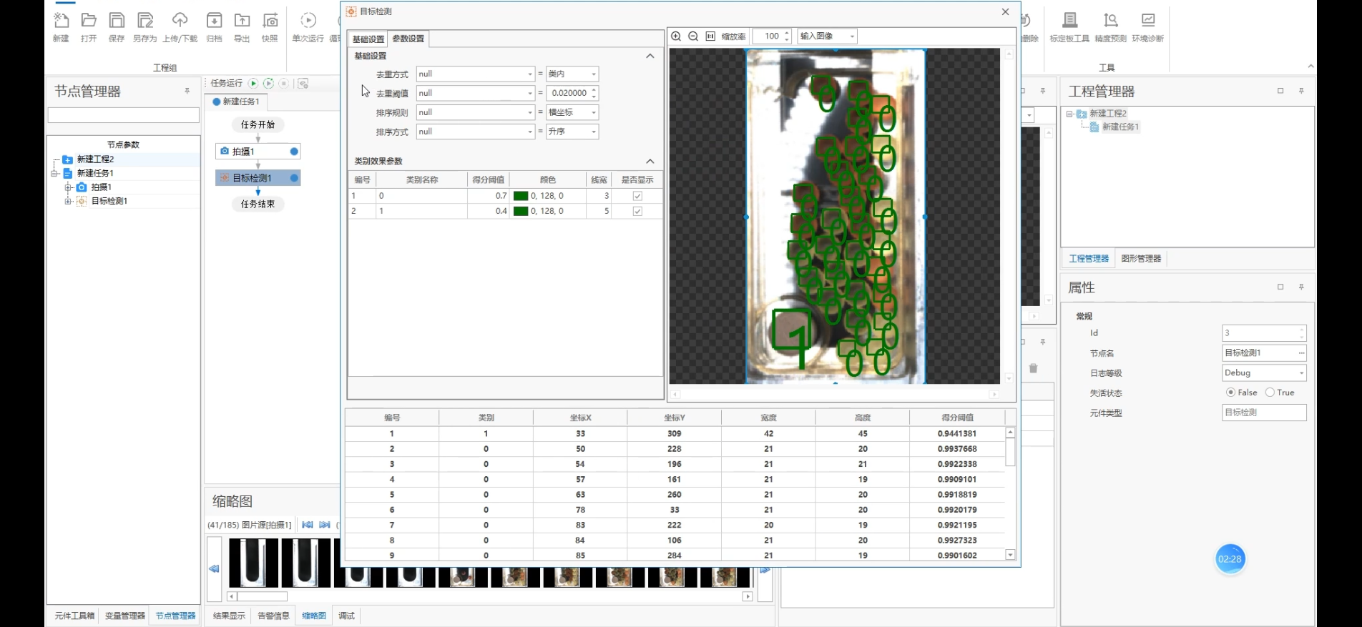1362x627 pixels.
Task: Switch to the 基础设置 tab
Action: click(x=368, y=39)
